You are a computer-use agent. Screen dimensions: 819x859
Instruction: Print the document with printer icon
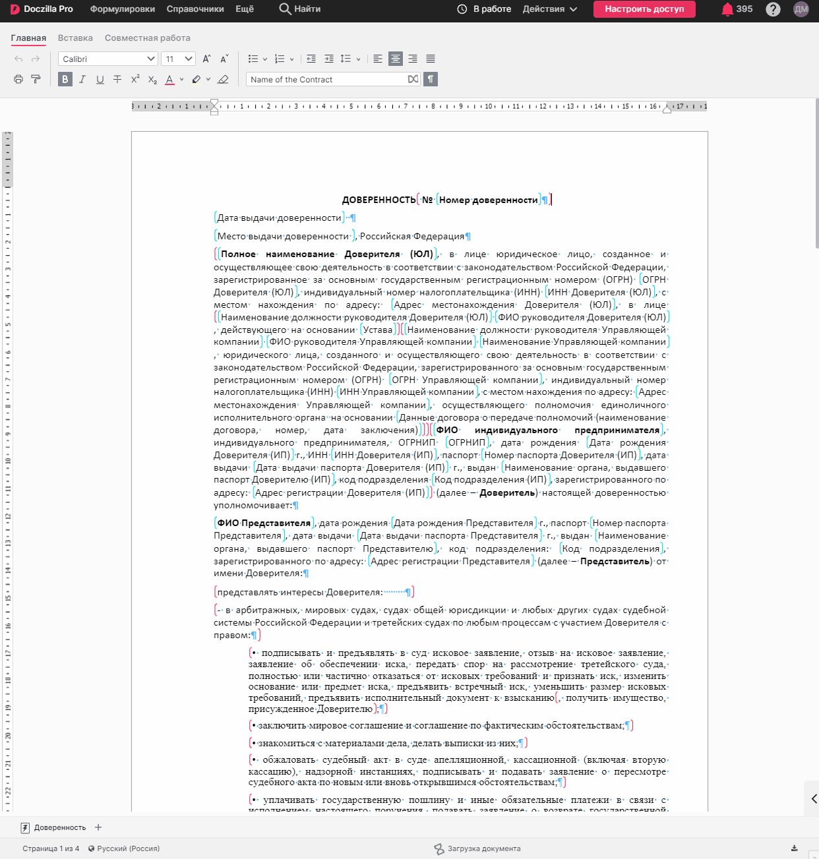tap(18, 79)
